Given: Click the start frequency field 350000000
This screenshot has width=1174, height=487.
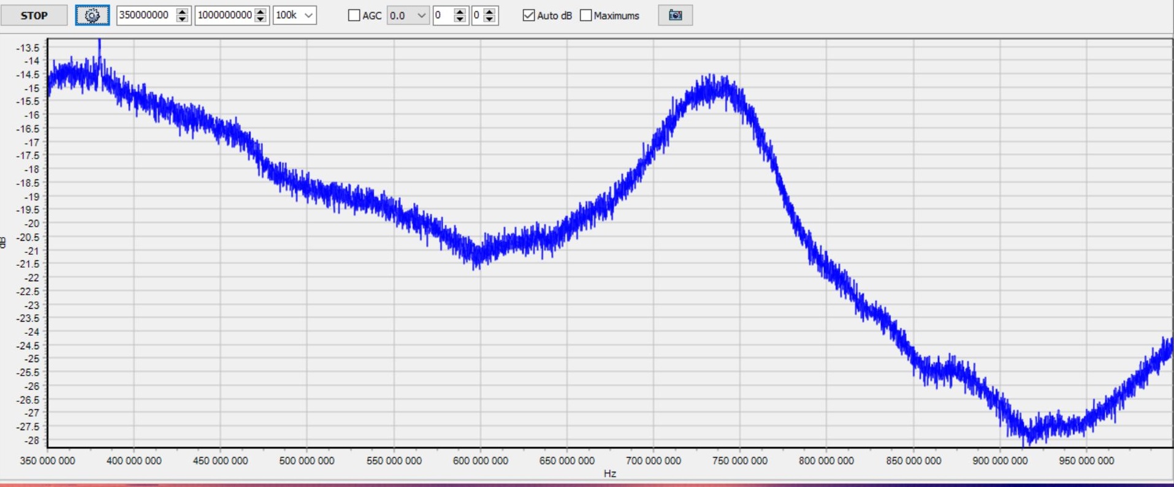Looking at the screenshot, I should point(146,15).
